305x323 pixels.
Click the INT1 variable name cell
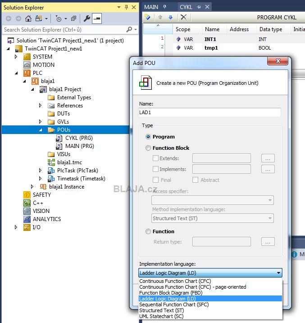(x=210, y=39)
